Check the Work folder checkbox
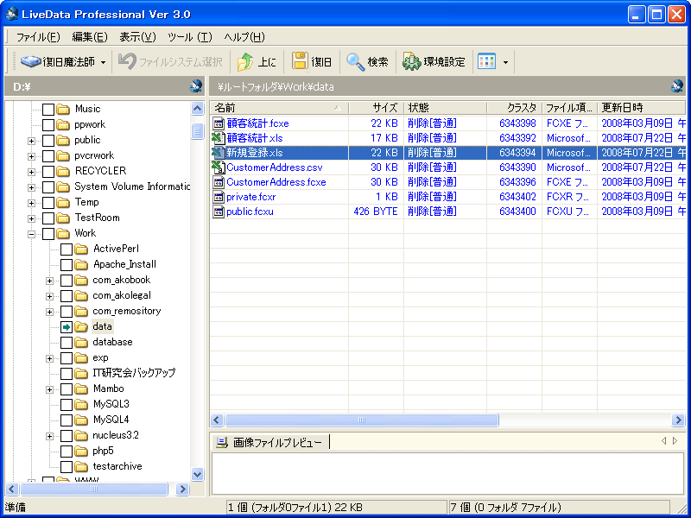 [48, 233]
